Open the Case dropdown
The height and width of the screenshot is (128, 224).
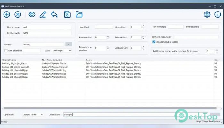coord(62,51)
